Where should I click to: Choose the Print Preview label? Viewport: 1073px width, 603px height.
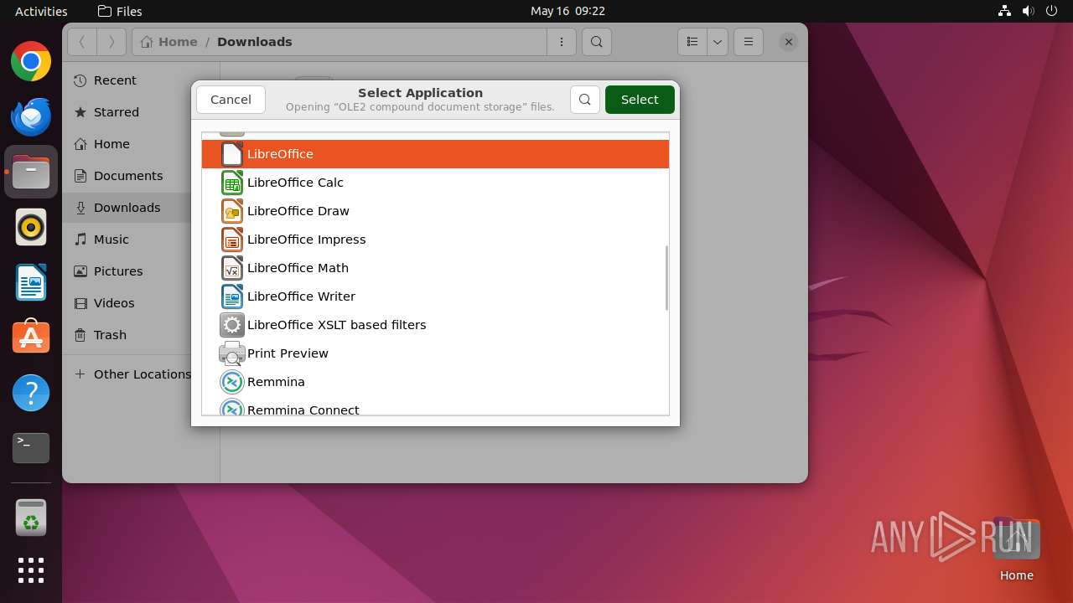pos(288,353)
